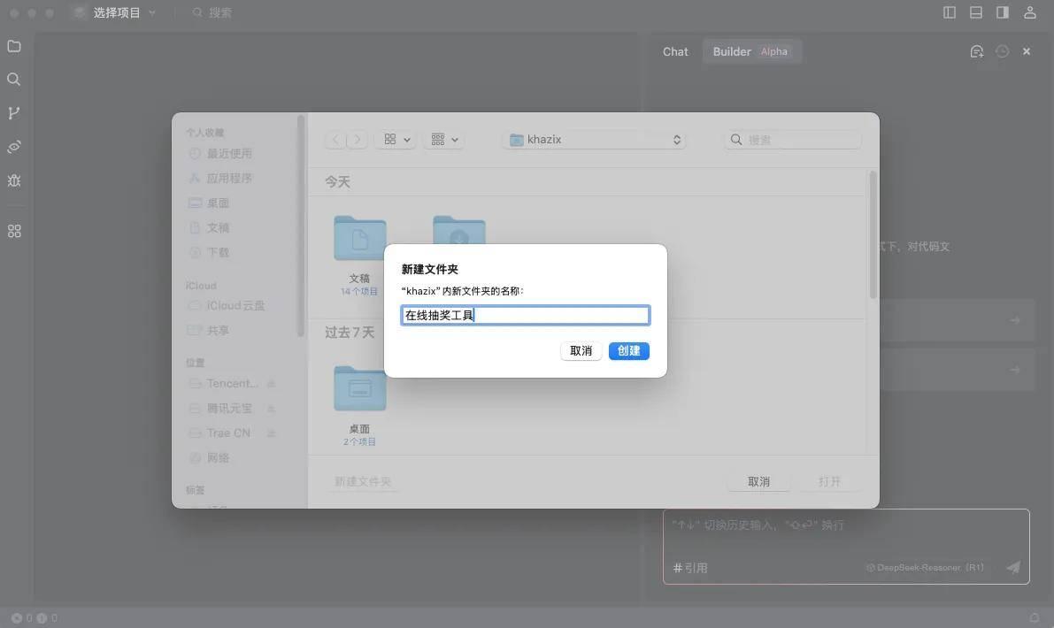Expand the grouping options dropdown in Finder toolbar

click(x=442, y=139)
